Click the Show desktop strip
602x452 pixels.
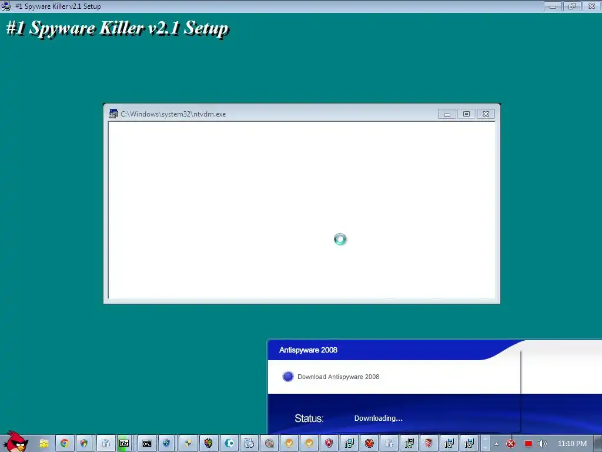[598, 444]
